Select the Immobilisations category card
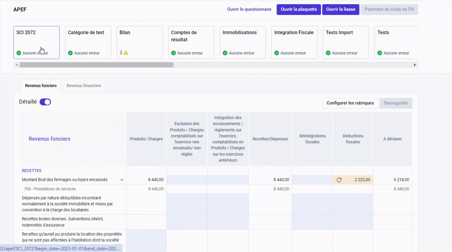This screenshot has height=252, width=452. tap(243, 42)
